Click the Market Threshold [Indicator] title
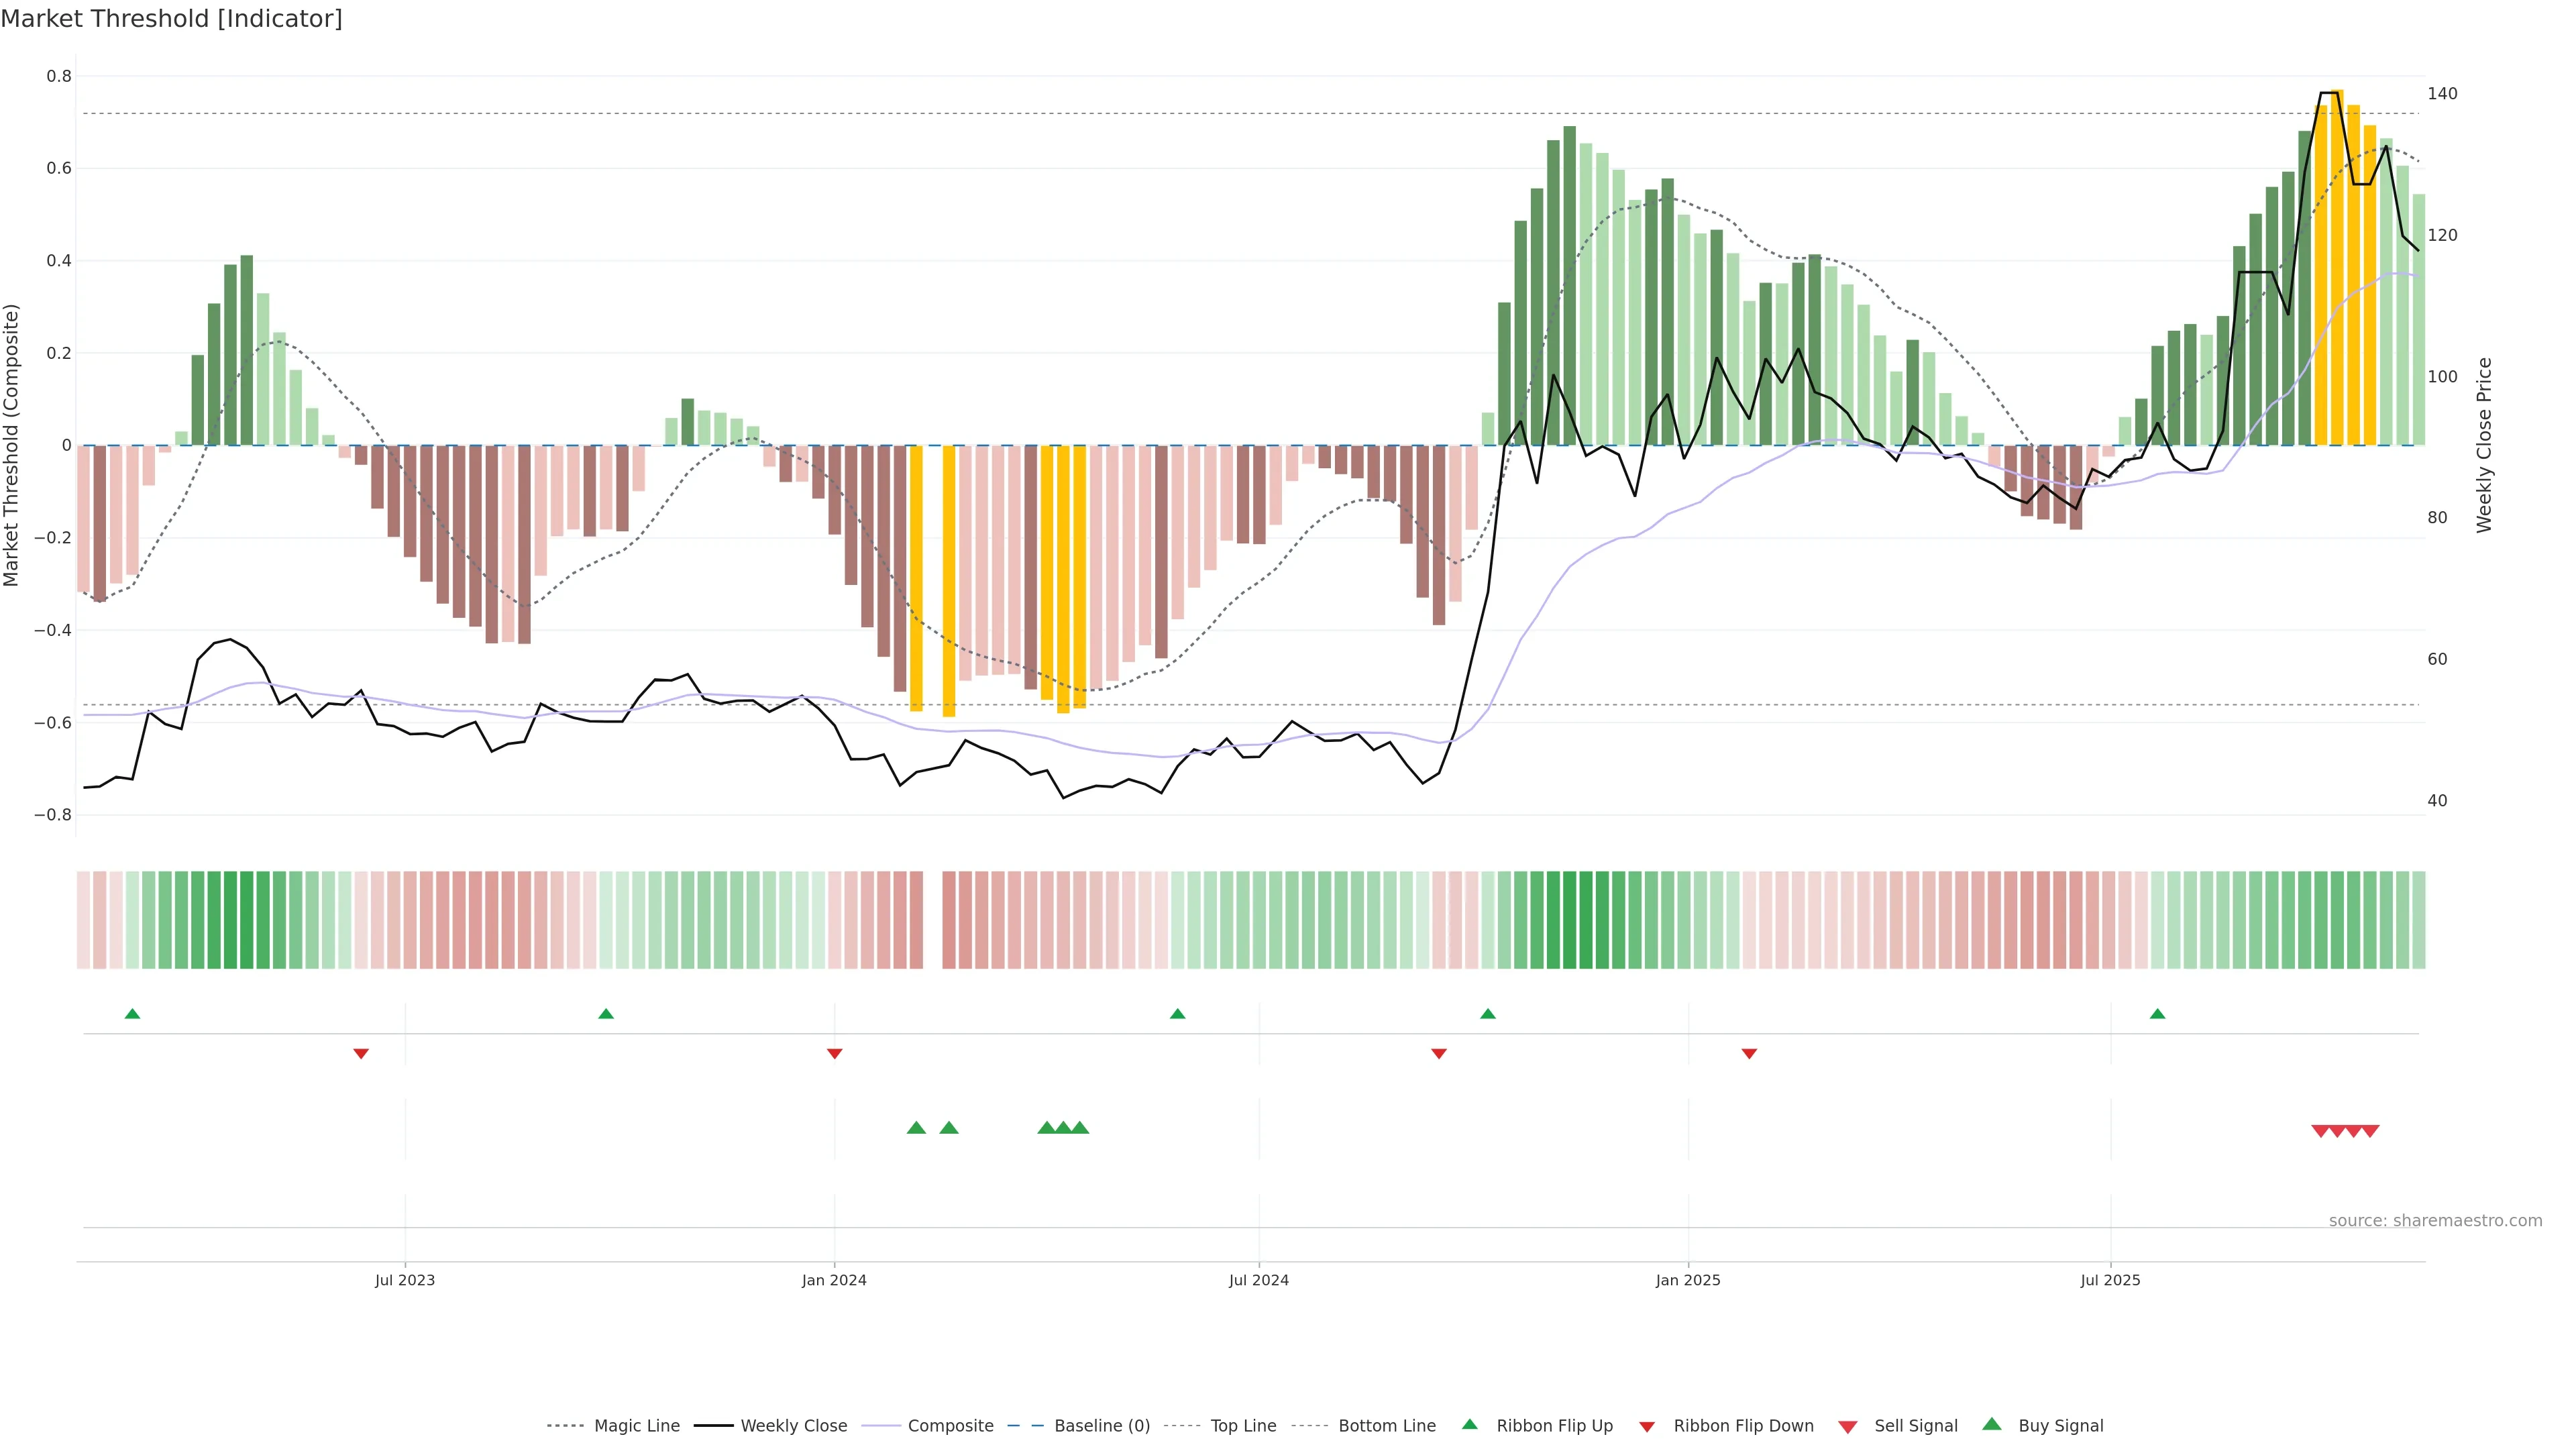The image size is (2576, 1449). (x=171, y=19)
